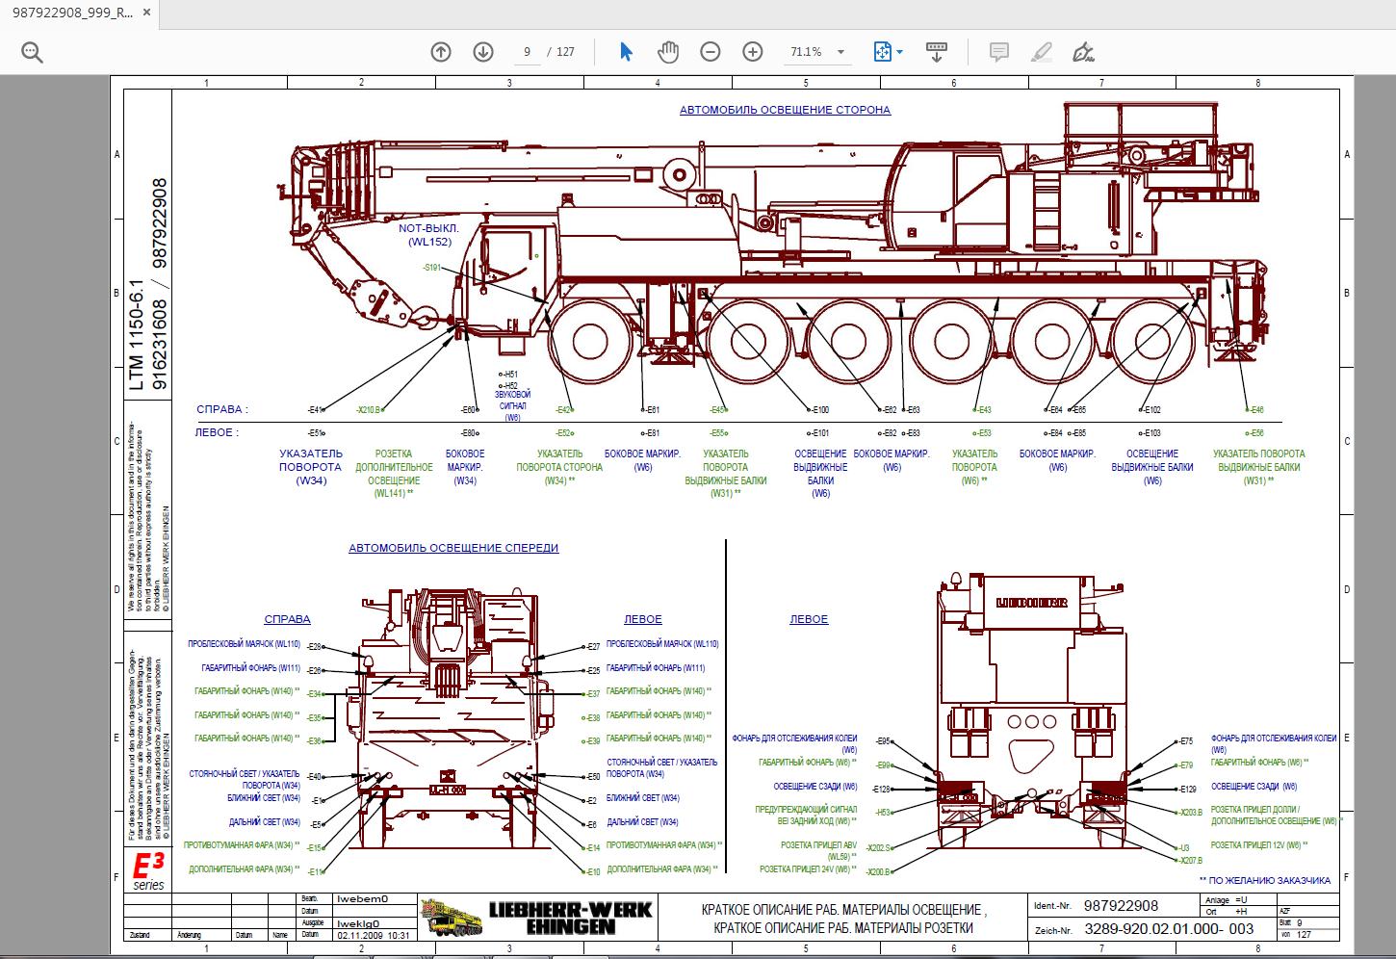The height and width of the screenshot is (959, 1396).
Task: Click heading АВТОМОБИЛЬ ОСВЕЩЕНИЕ СПЕРЕДИ
Action: click(453, 548)
